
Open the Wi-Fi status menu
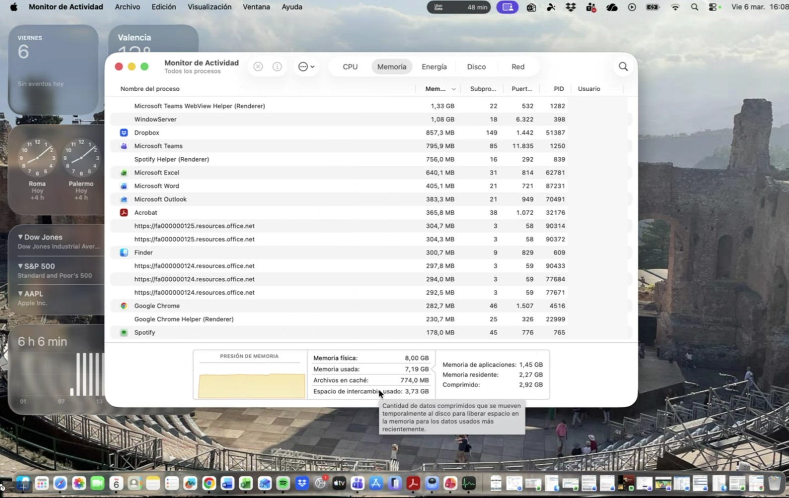(675, 7)
